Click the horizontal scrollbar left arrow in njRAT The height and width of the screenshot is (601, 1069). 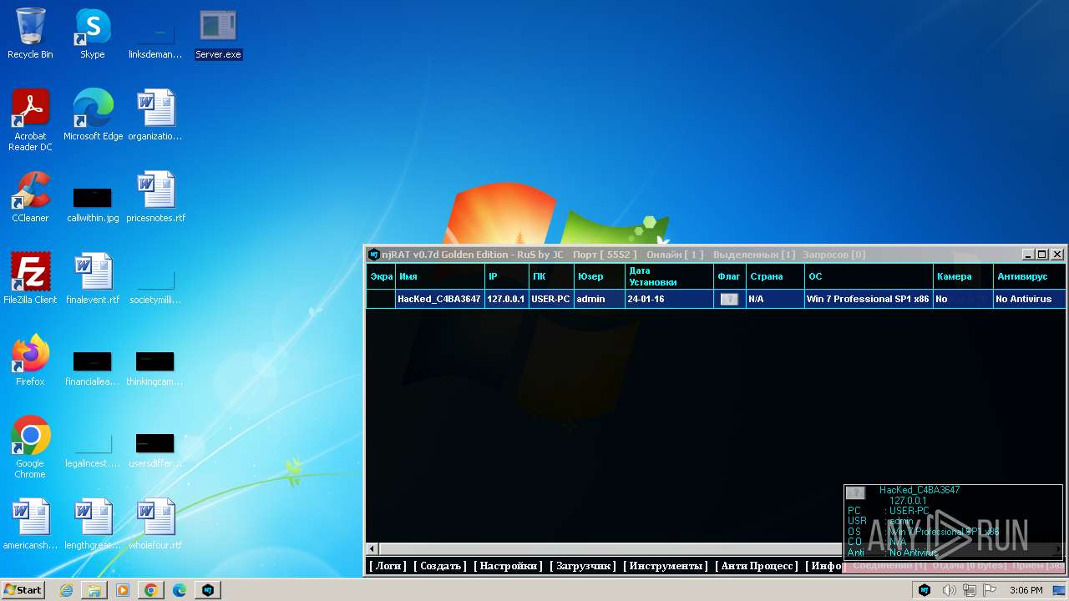point(372,549)
